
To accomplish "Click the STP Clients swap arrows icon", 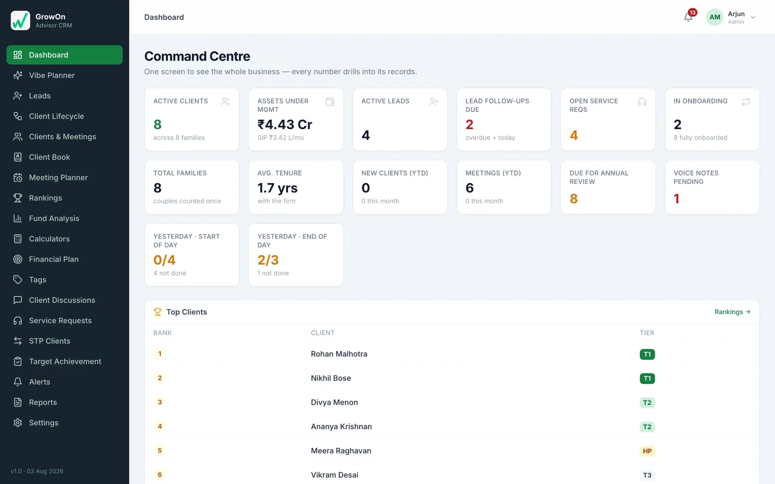I will pos(18,341).
